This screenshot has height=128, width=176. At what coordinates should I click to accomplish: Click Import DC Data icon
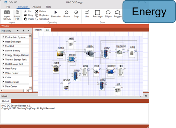(x=7, y=12)
